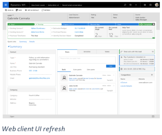
Task: Open the help question mark icon
Action: [150, 5]
